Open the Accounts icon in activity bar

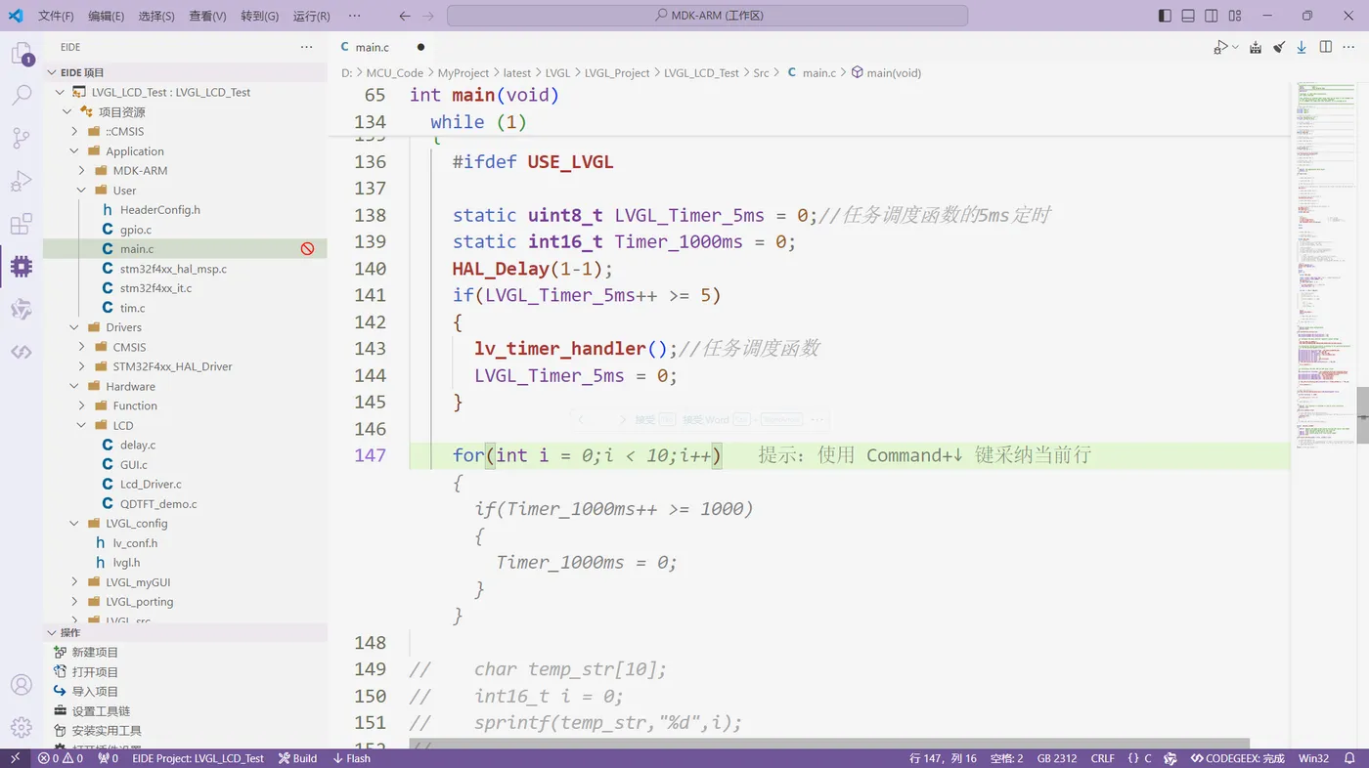pyautogui.click(x=22, y=685)
